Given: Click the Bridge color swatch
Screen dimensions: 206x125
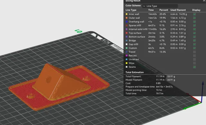Looking at the screenshot, I should click(126, 40).
